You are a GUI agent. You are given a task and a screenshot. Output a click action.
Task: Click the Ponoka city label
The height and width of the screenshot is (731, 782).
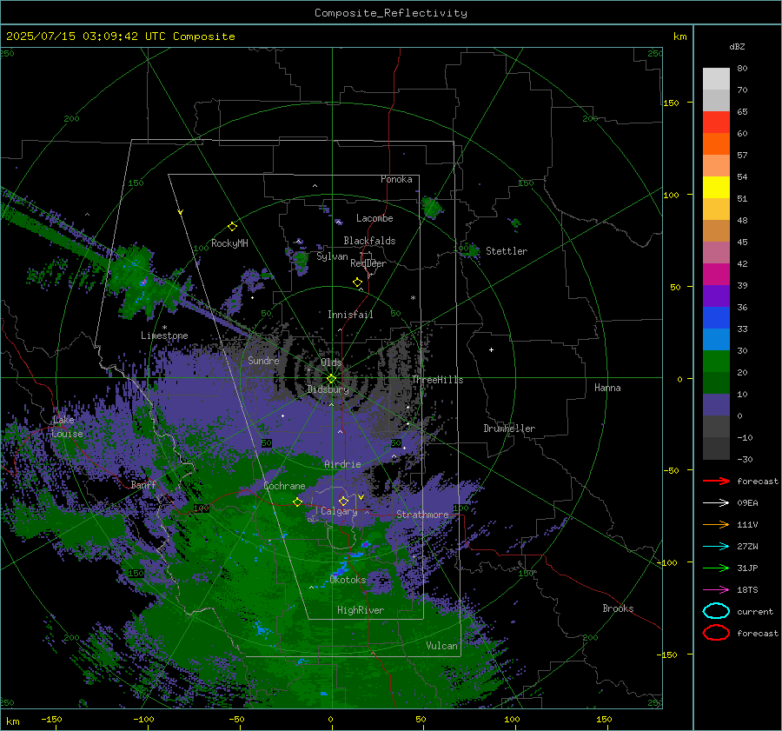[x=396, y=179]
